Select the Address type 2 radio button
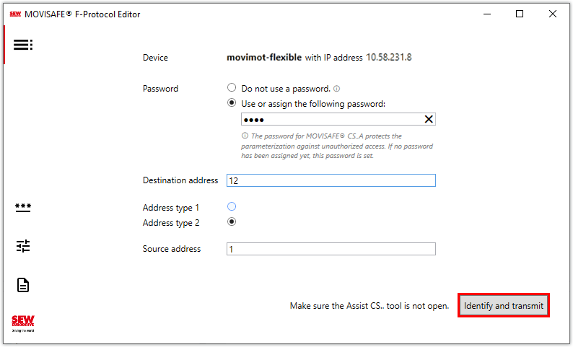This screenshot has width=573, height=347. coord(232,222)
